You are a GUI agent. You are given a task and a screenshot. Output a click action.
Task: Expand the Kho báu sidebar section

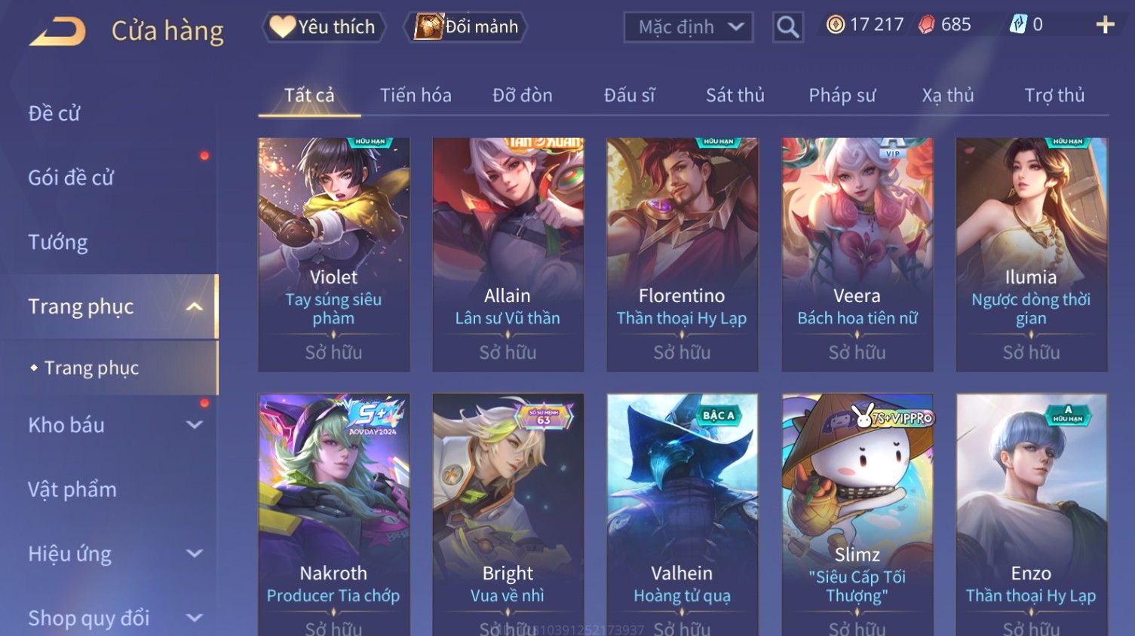(x=194, y=425)
